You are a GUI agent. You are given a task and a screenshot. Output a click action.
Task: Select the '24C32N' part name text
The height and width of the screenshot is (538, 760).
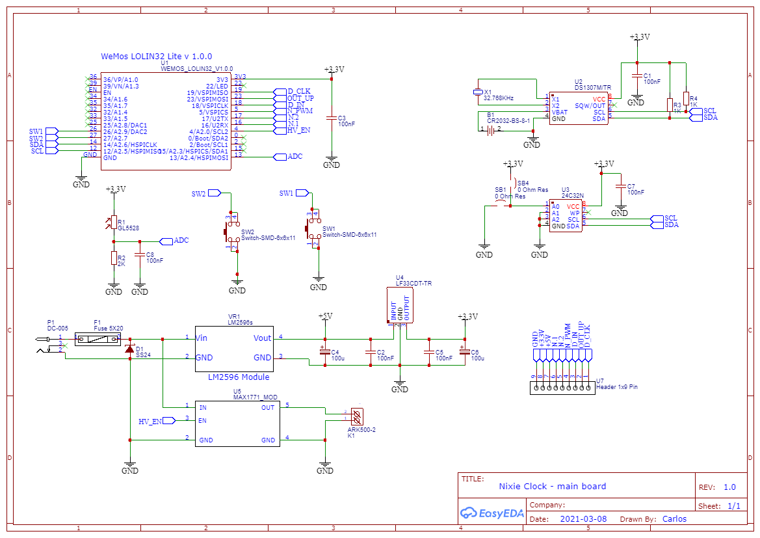click(x=573, y=196)
